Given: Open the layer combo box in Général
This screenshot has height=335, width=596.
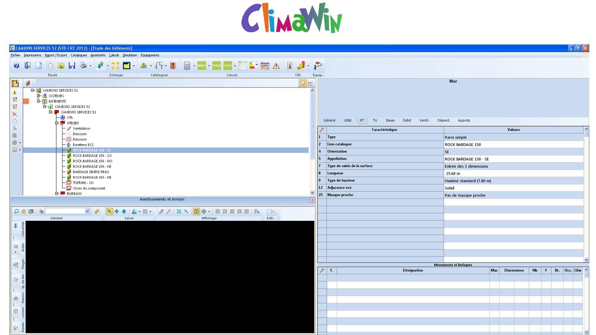Looking at the screenshot, I should pos(67,211).
